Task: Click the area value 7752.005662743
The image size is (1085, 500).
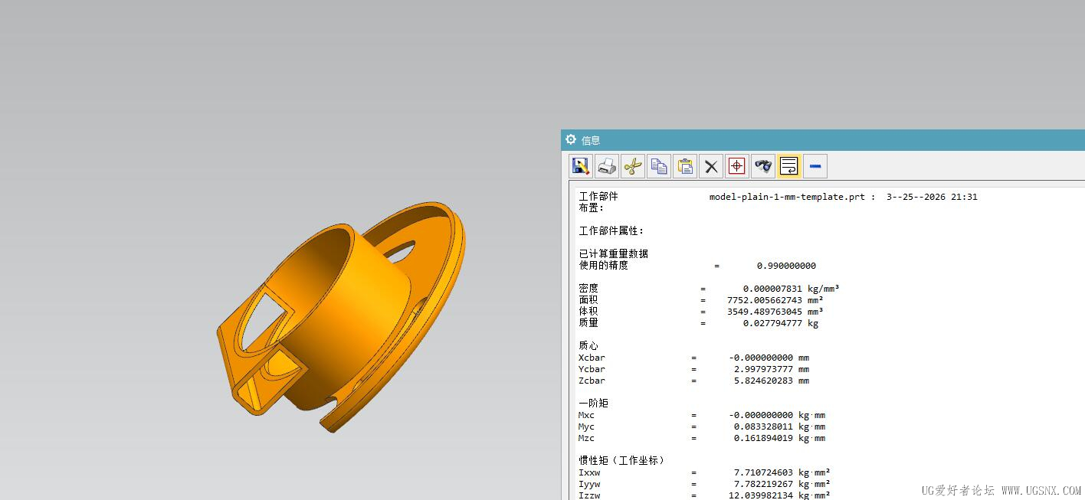Action: (x=764, y=300)
